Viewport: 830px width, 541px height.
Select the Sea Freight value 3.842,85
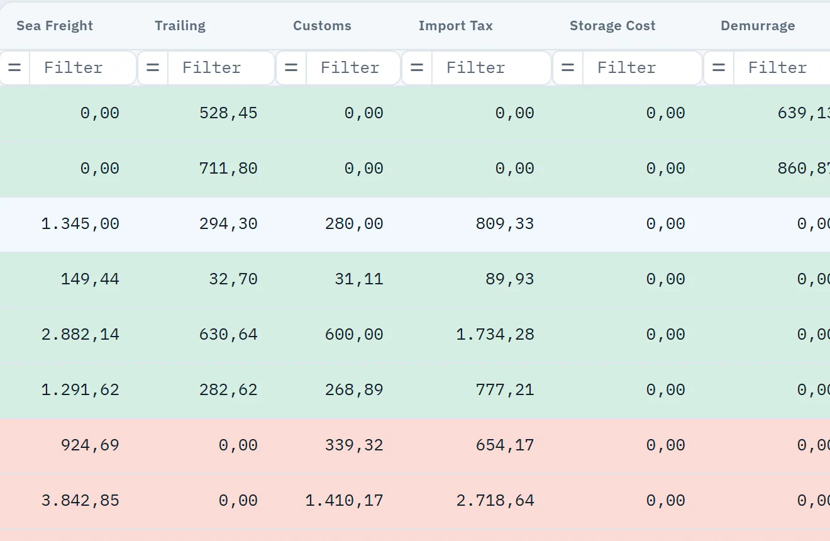[80, 501]
